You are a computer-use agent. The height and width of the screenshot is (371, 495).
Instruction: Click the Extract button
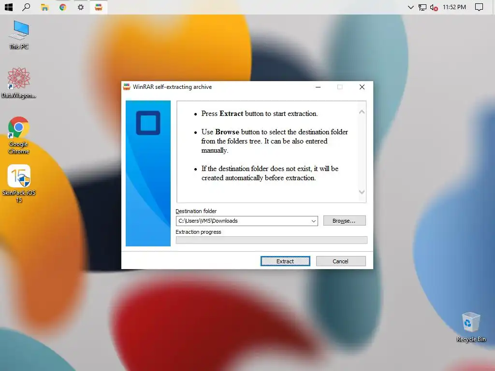point(285,261)
